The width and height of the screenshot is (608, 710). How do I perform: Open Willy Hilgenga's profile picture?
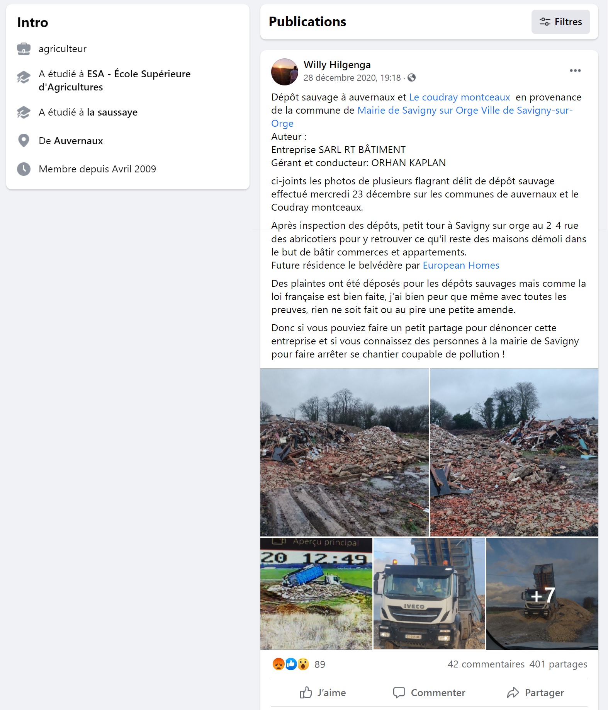click(x=285, y=72)
